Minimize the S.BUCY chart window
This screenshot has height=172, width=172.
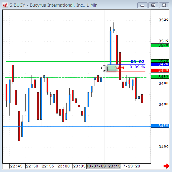click(x=142, y=5)
